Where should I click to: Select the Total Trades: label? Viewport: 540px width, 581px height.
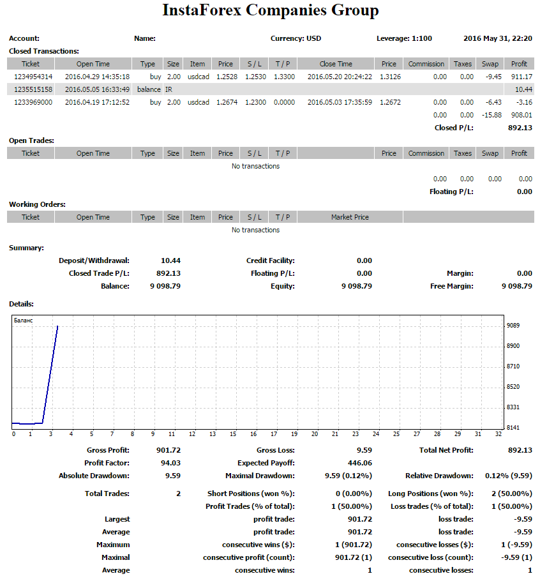click(x=107, y=494)
